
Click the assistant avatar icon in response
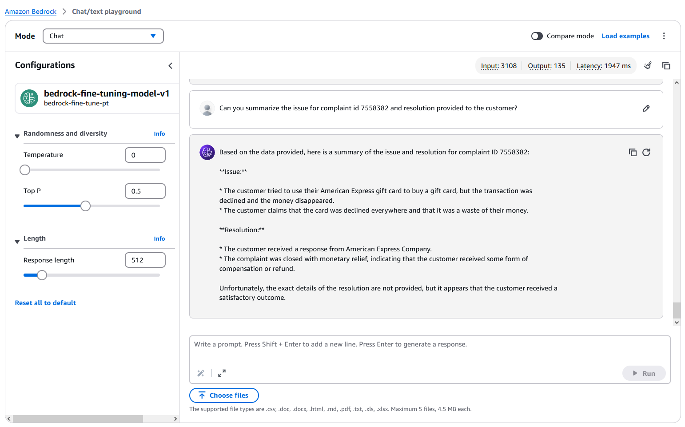tap(207, 152)
